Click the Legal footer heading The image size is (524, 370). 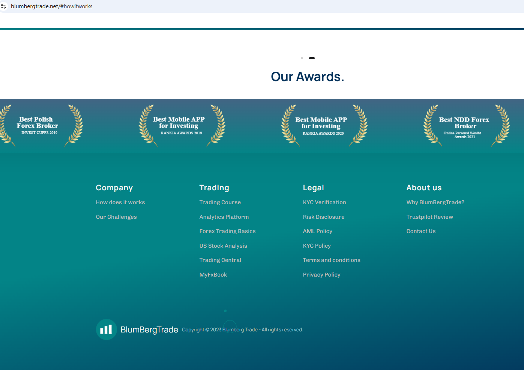click(x=314, y=188)
